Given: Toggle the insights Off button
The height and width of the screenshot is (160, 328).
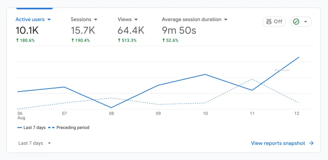Looking at the screenshot, I should pyautogui.click(x=274, y=22).
